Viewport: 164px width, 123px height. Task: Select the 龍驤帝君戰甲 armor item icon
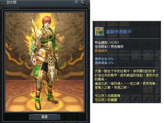(x=99, y=31)
